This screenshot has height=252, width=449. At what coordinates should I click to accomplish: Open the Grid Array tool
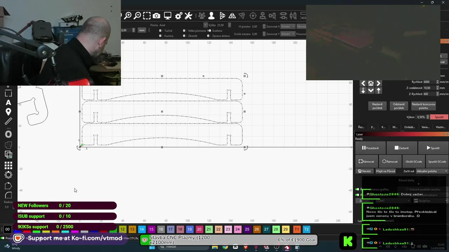(8, 166)
